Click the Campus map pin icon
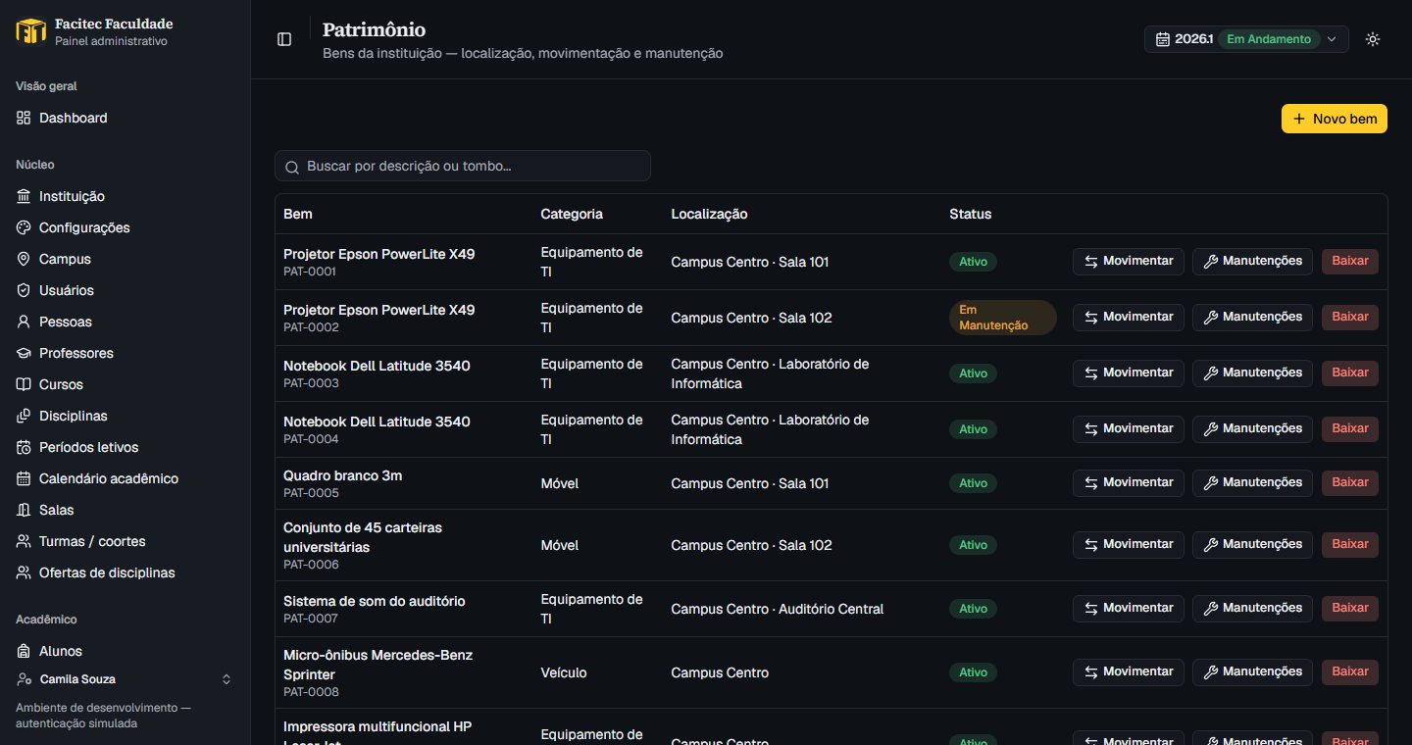Viewport: 1412px width, 745px height. click(x=24, y=259)
